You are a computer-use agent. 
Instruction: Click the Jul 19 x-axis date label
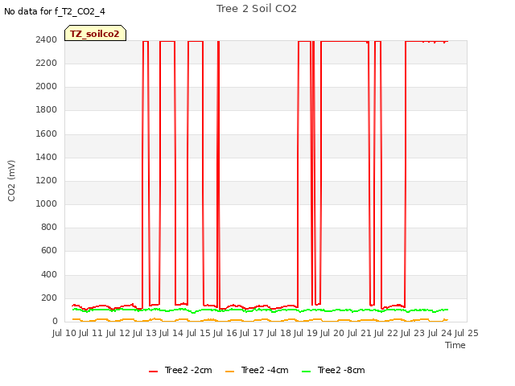click(306, 333)
